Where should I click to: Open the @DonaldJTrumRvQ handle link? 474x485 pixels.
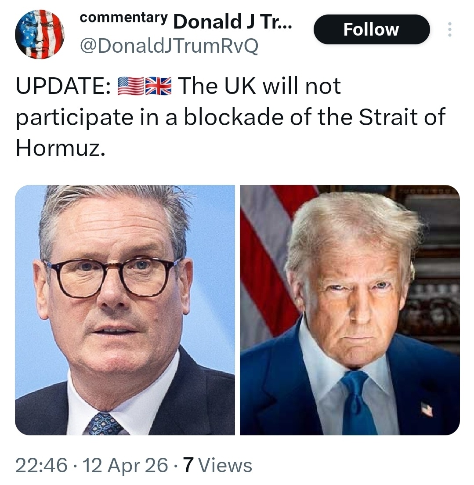(169, 46)
